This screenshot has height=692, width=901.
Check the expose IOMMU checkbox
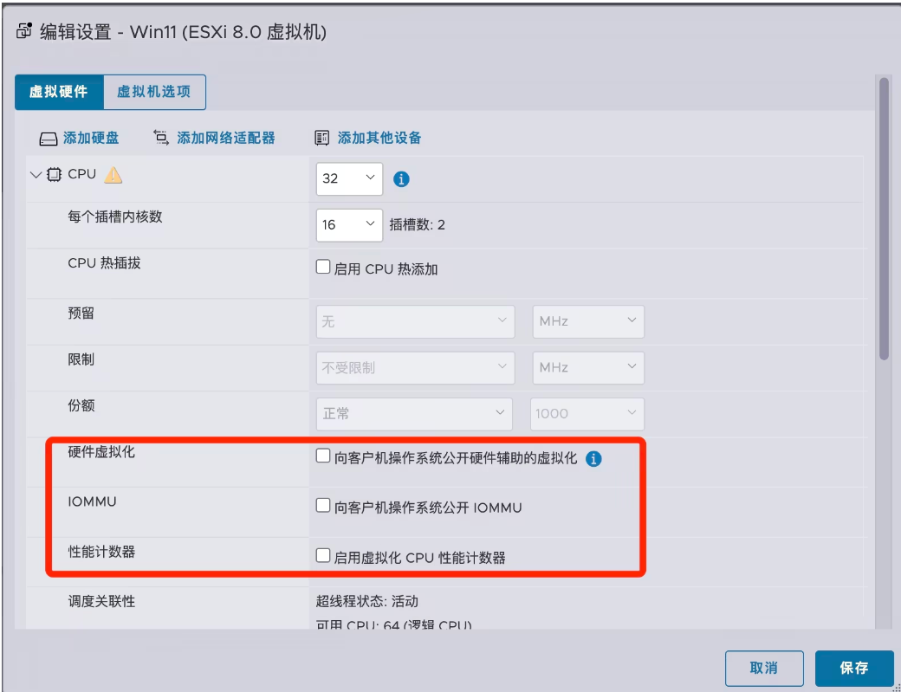323,506
